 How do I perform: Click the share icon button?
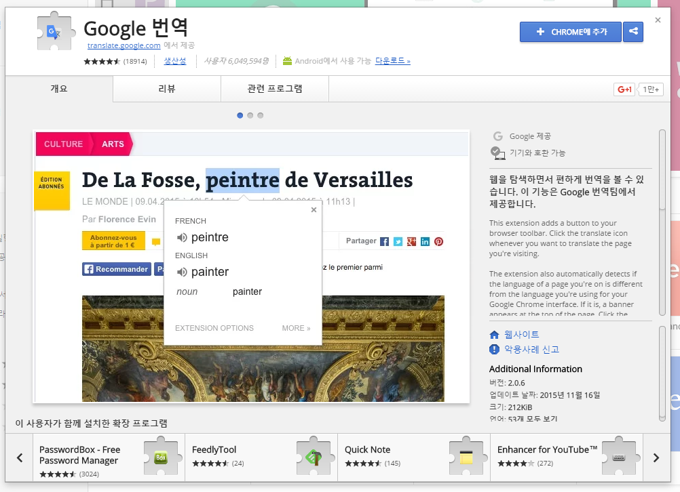pyautogui.click(x=633, y=32)
